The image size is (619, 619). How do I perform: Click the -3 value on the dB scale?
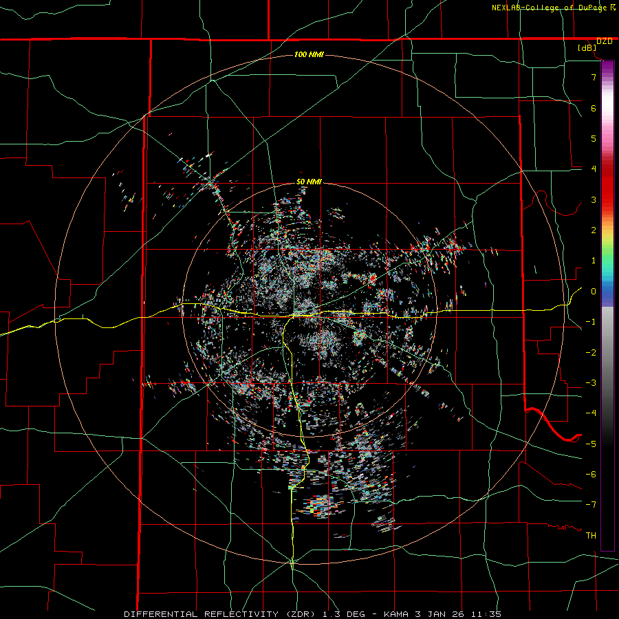(591, 383)
